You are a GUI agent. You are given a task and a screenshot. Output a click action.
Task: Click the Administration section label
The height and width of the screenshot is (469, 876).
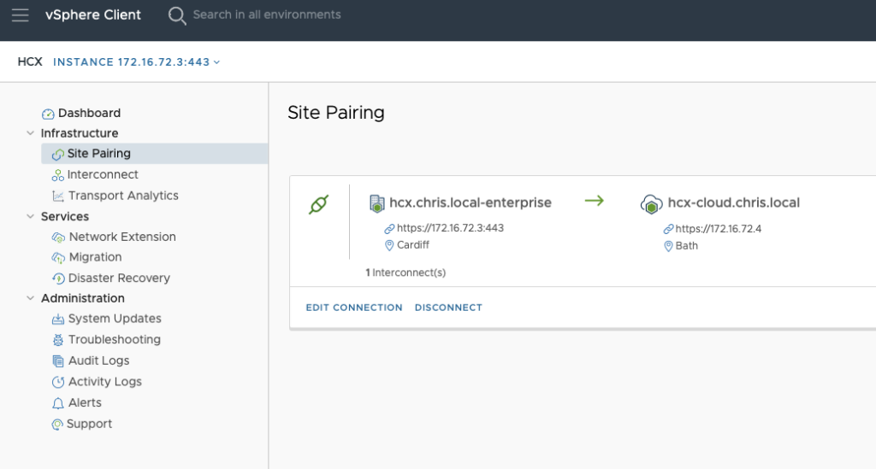83,298
